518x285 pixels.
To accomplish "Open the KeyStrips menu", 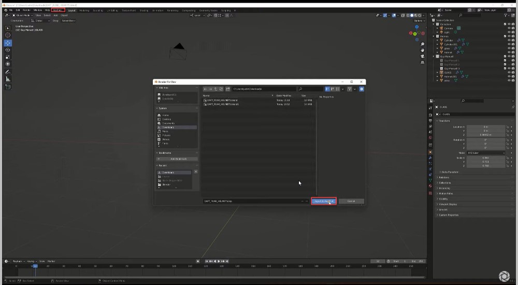I will coord(58,10).
